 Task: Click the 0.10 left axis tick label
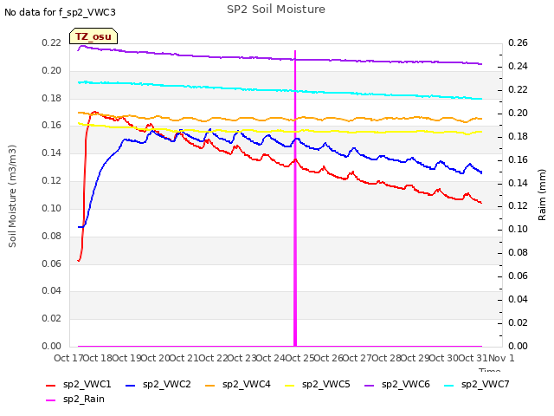(52, 208)
